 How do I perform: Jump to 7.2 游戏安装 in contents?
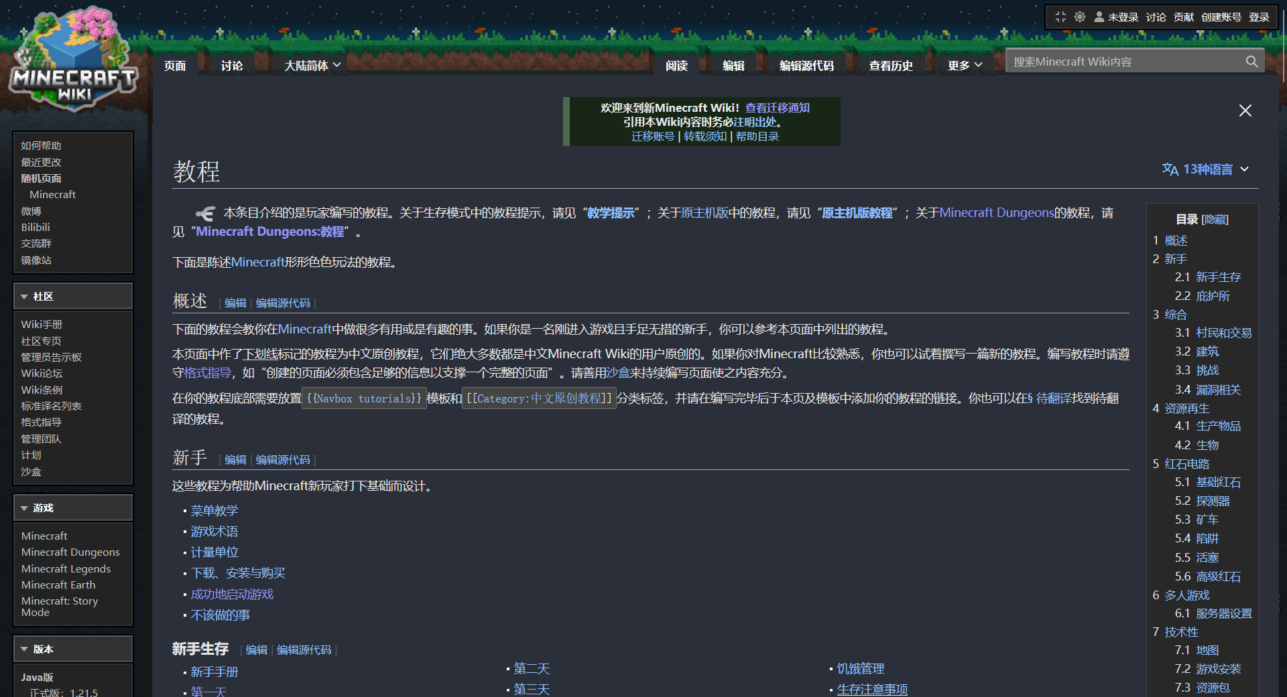pos(1208,669)
